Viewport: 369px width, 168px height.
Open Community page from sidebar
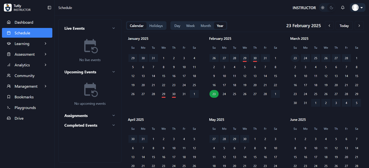pos(27,76)
